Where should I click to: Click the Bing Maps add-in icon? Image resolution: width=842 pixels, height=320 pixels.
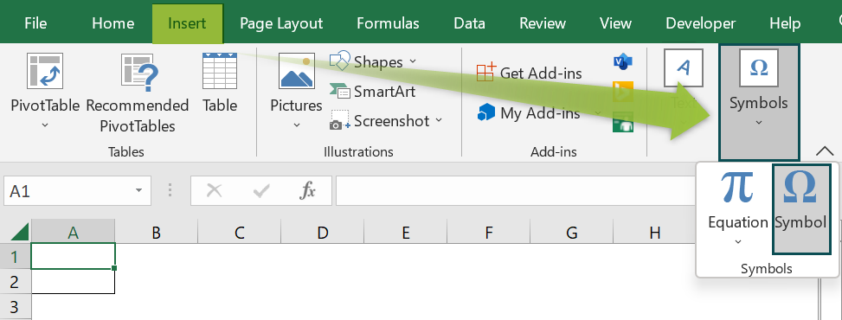623,92
